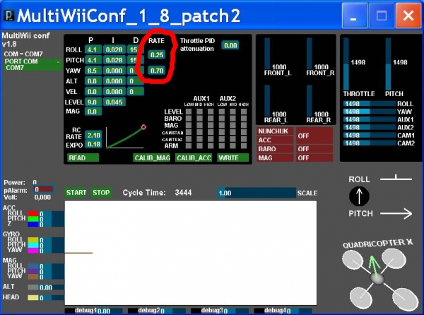Click the READ button

[x=83, y=157]
